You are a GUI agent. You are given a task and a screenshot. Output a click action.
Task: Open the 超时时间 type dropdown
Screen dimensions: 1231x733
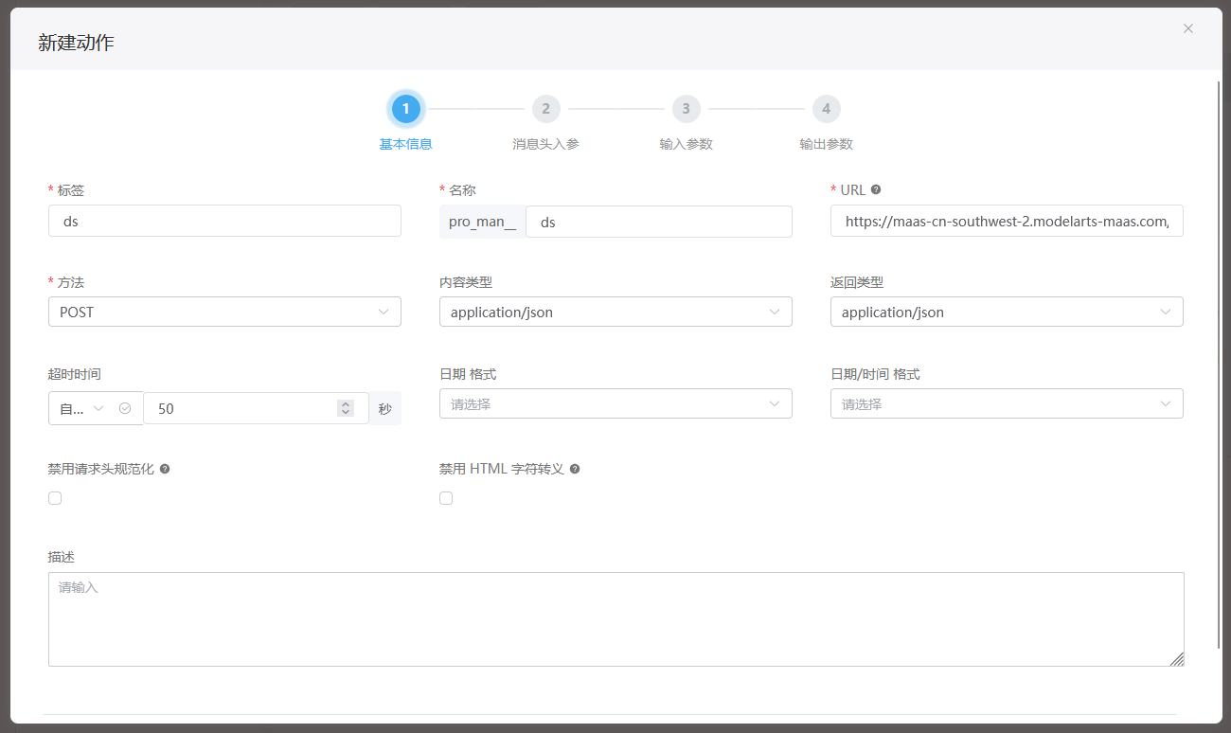[x=95, y=408]
